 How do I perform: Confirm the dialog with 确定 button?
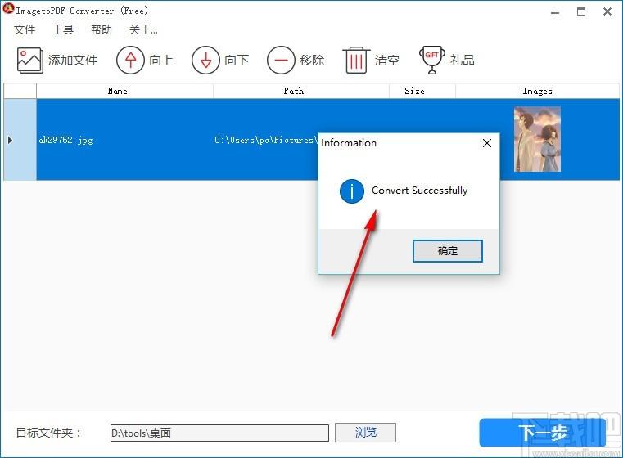pos(447,251)
